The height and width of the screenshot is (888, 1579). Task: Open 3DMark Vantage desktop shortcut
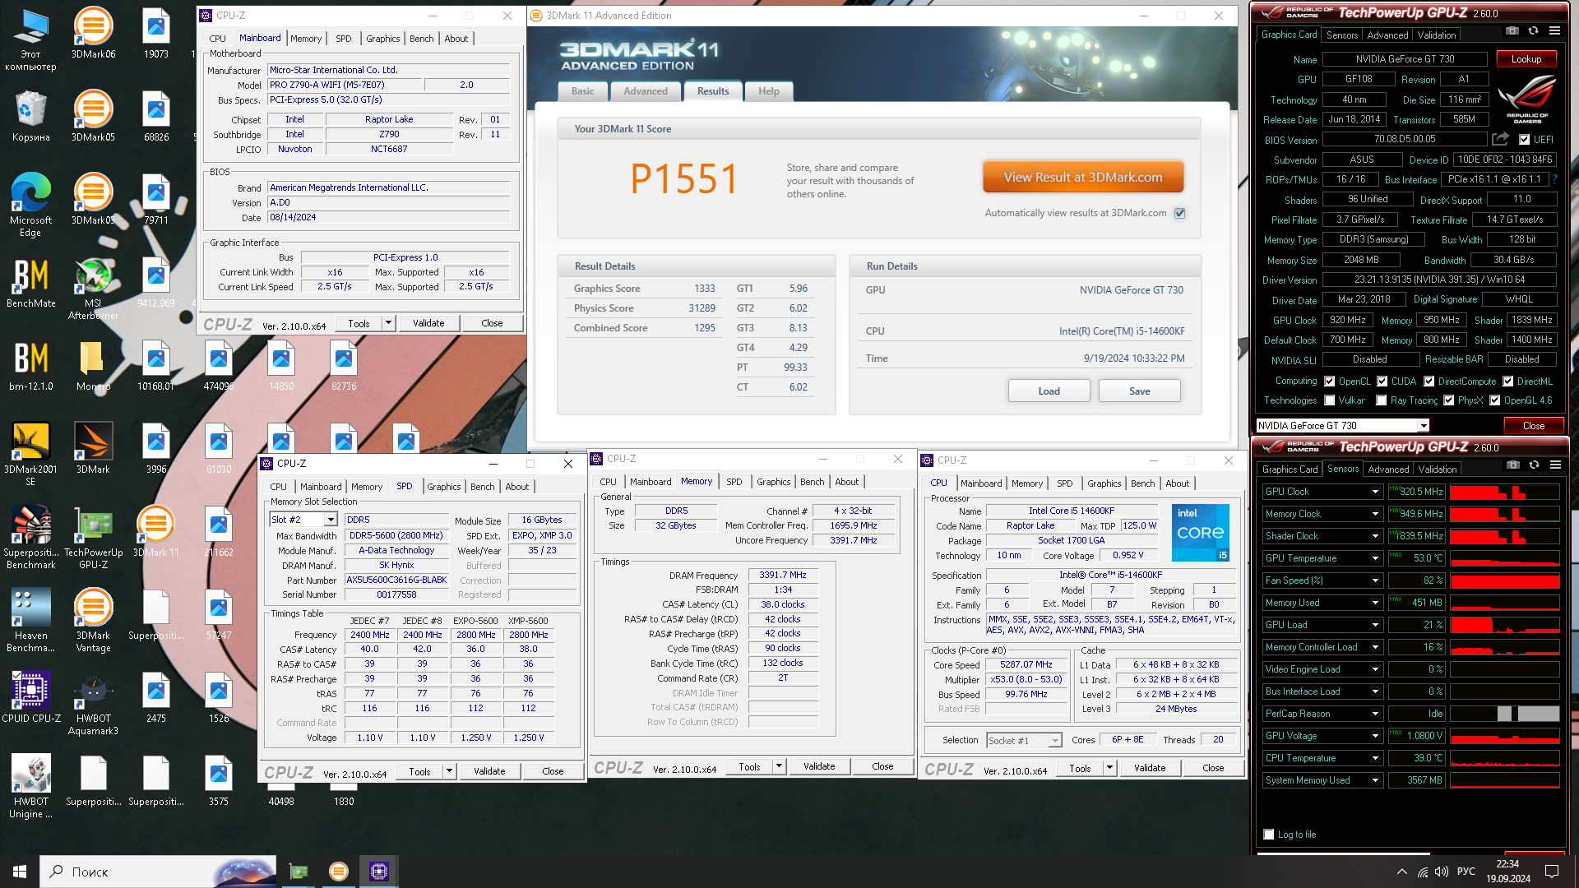pyautogui.click(x=93, y=620)
